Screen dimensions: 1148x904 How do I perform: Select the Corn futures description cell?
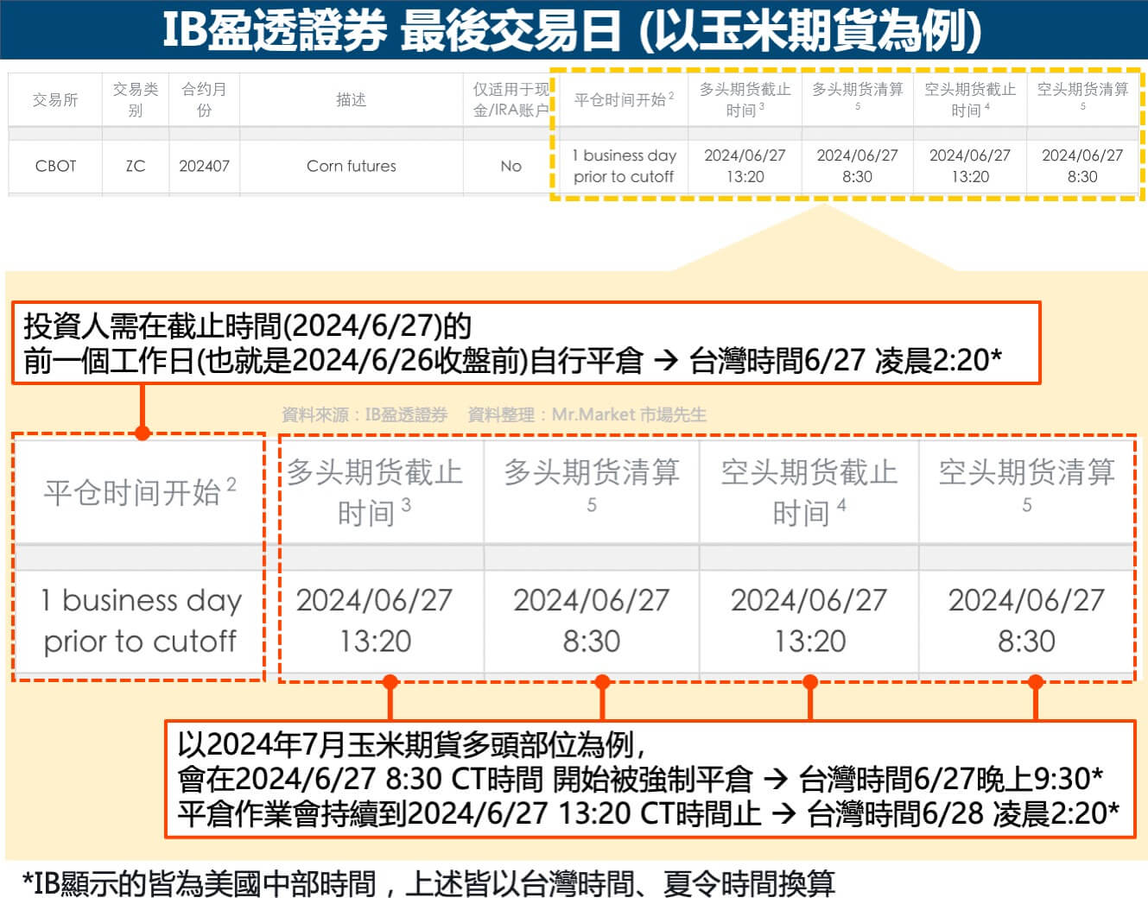click(352, 166)
